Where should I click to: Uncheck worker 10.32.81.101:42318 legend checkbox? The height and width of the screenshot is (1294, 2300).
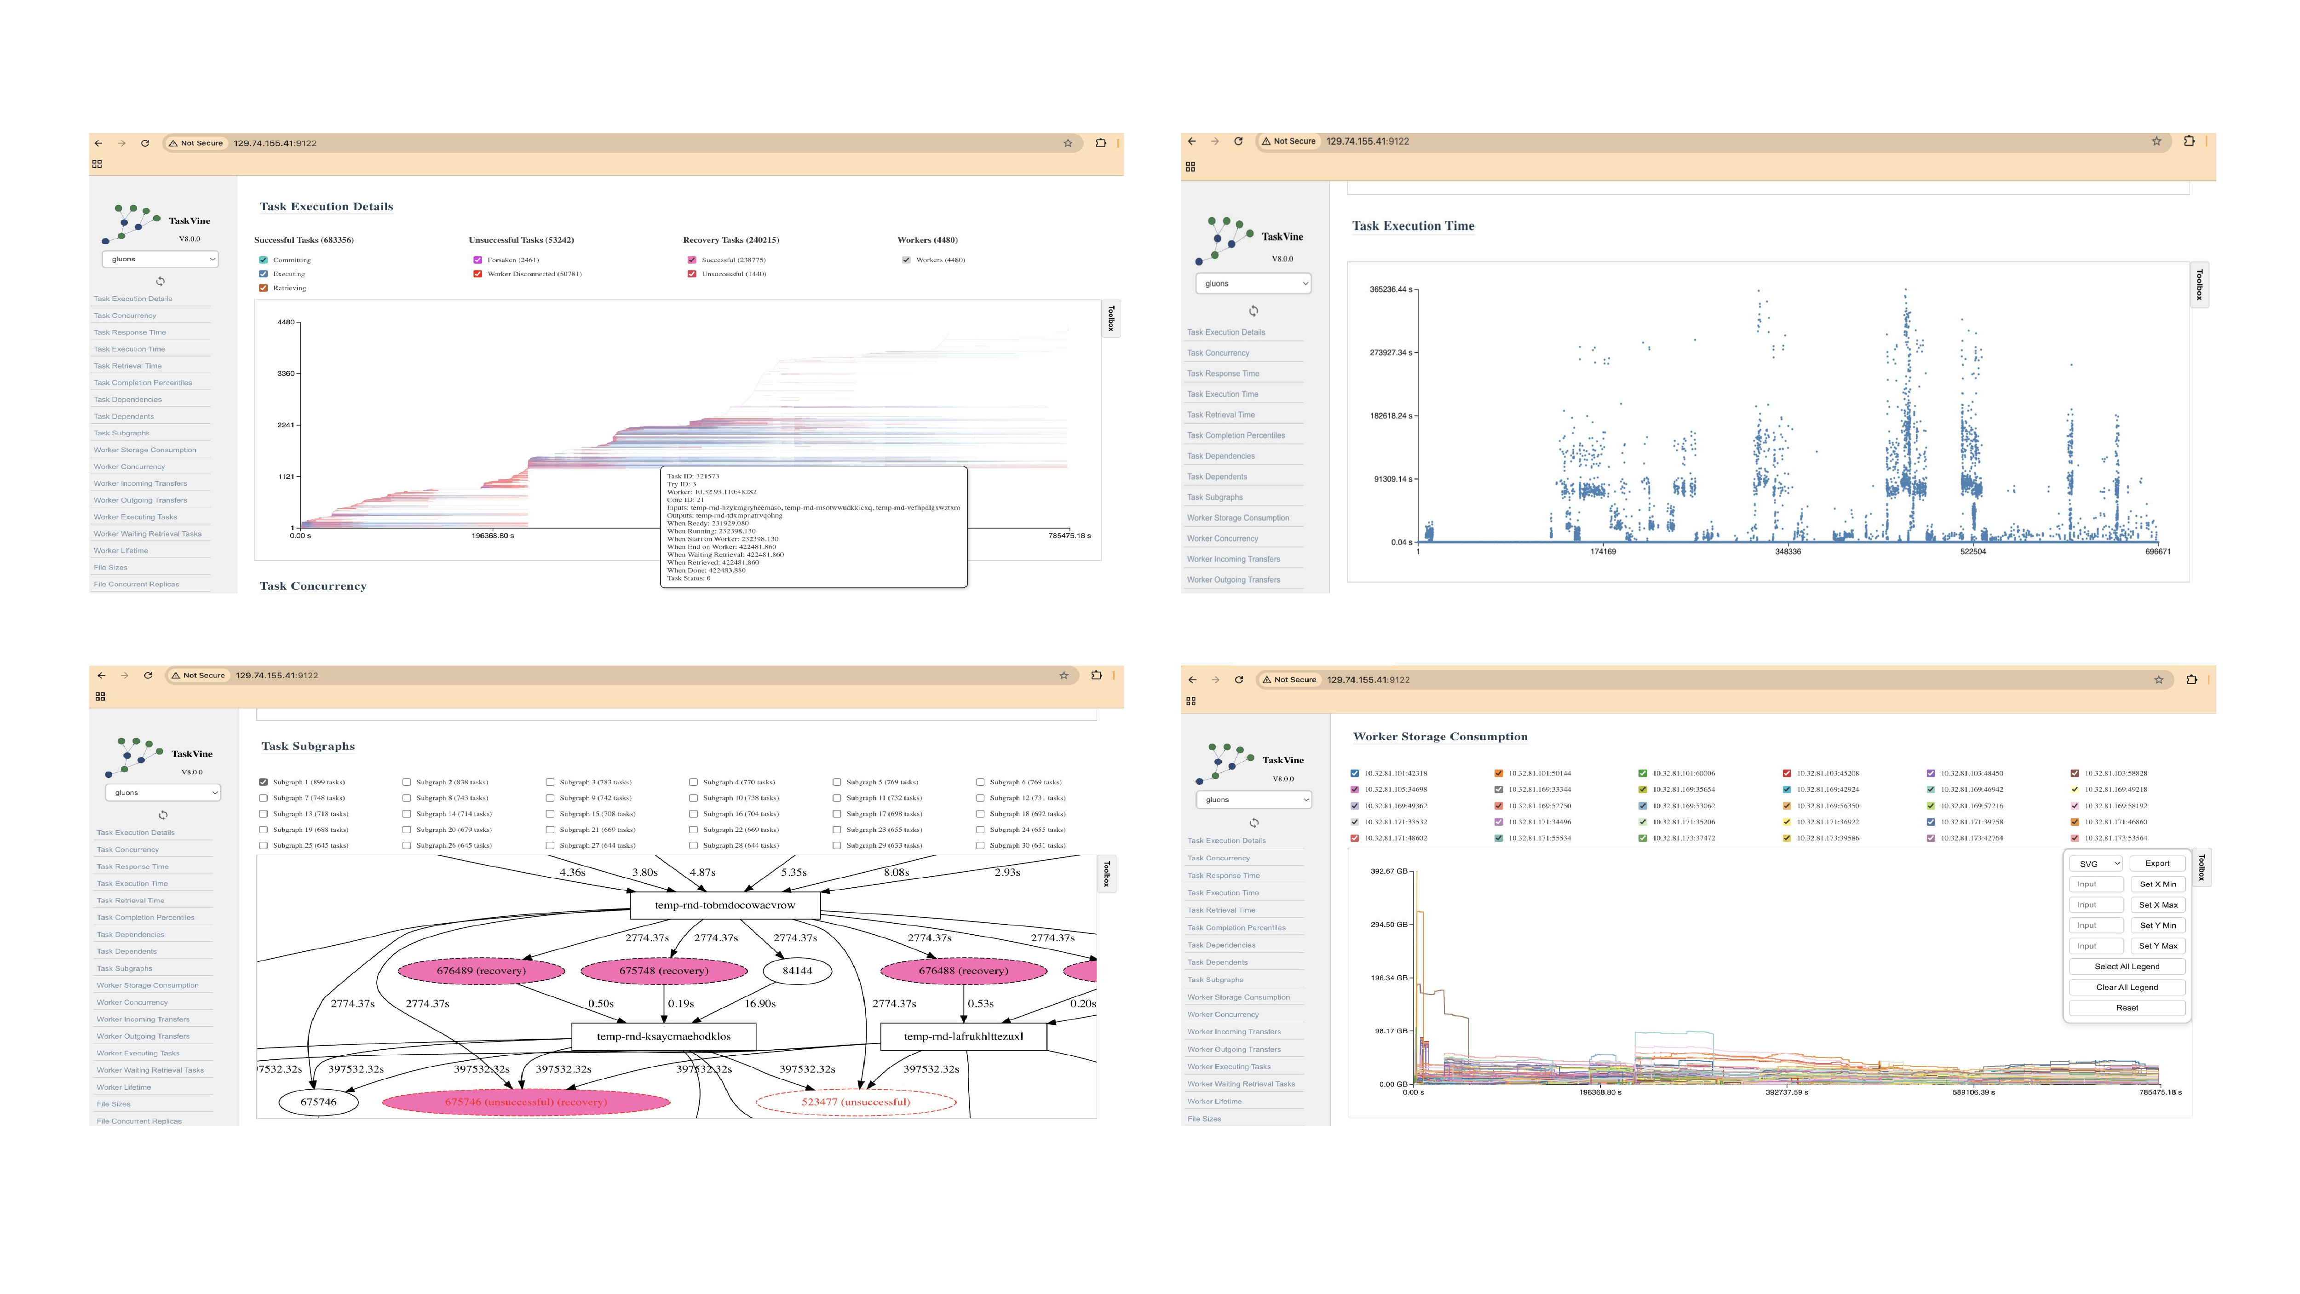(1354, 773)
